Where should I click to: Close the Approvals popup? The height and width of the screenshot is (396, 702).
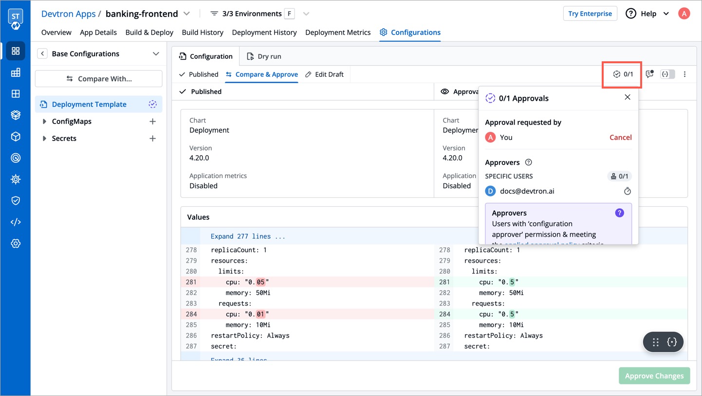coord(628,97)
